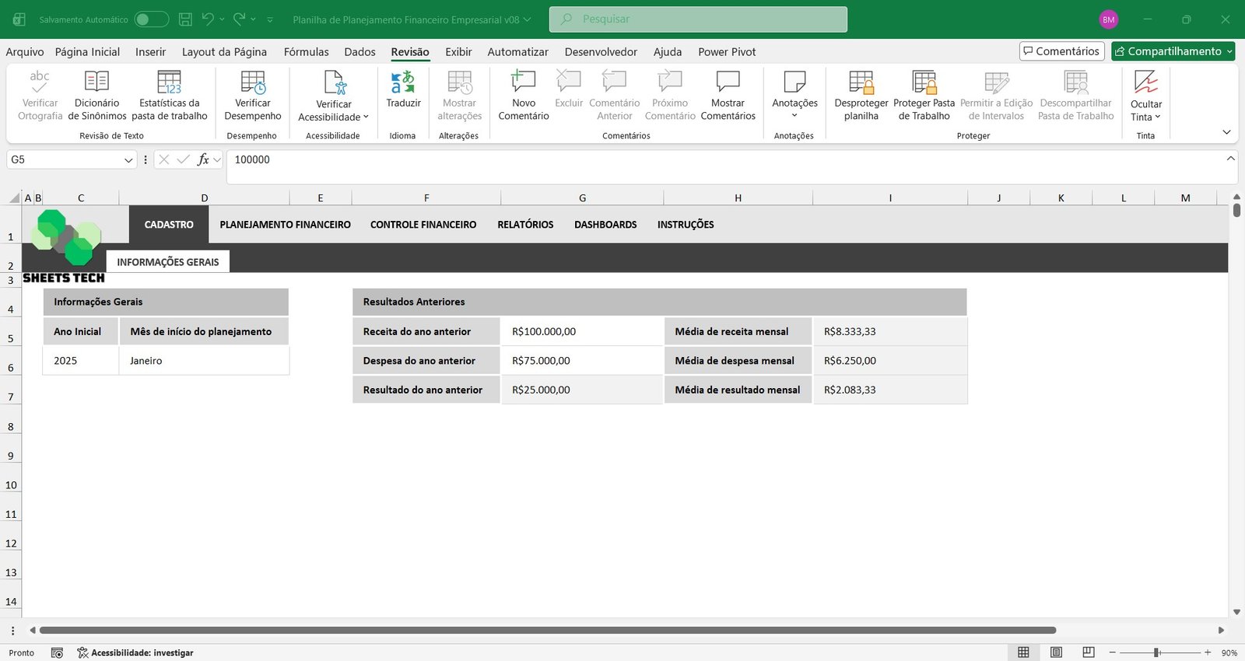Viewport: 1245px width, 661px height.
Task: Go to PLANEJAMENTO FINANCEIRO sheet link
Action: coord(285,225)
